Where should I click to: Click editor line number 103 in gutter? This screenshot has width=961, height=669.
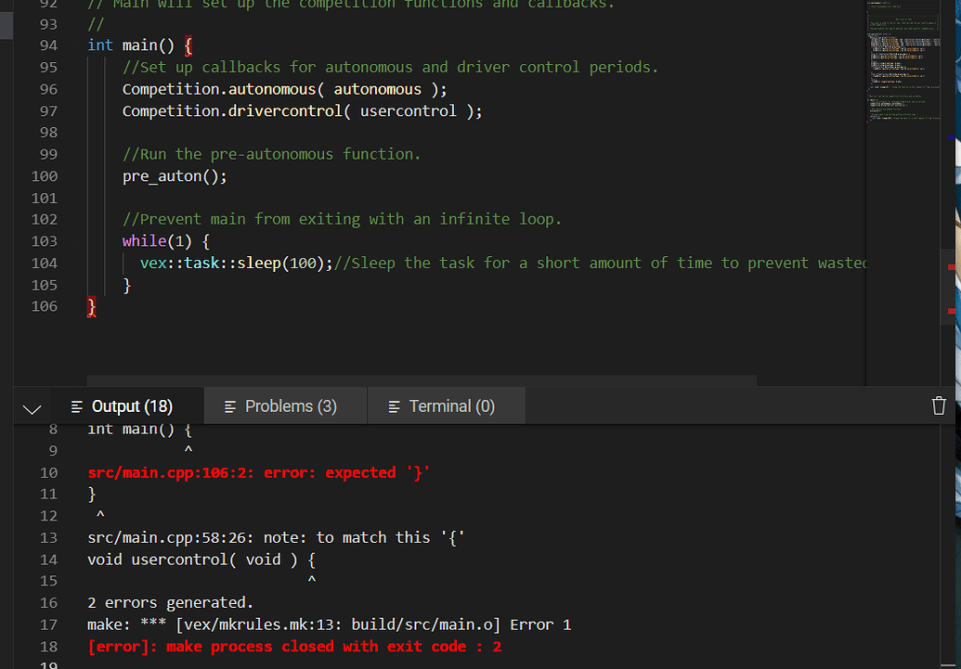44,241
